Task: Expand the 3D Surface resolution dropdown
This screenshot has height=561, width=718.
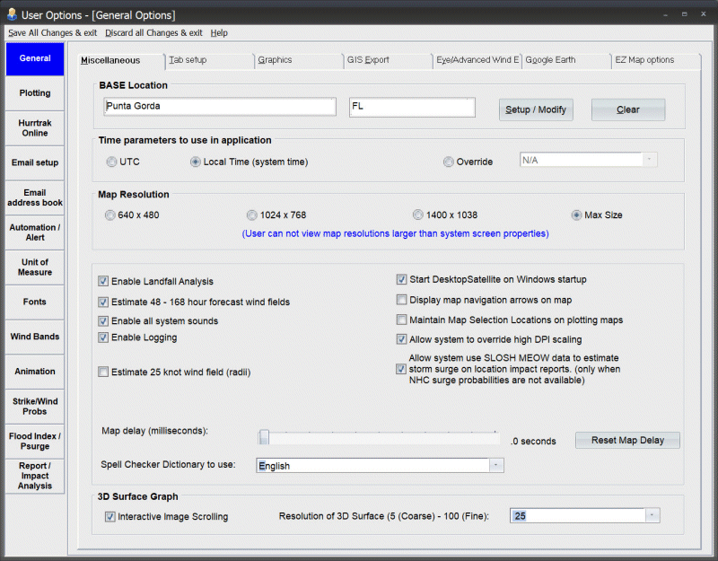Action: point(652,516)
